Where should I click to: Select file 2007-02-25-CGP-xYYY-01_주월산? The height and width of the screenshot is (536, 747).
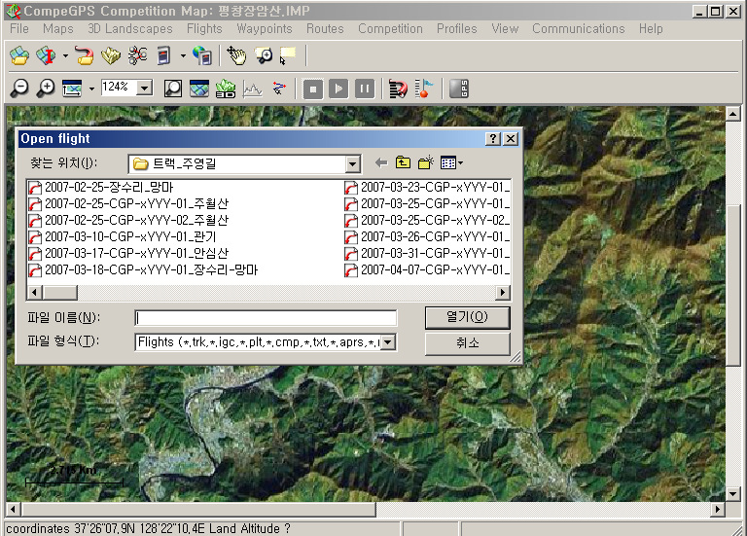tap(128, 204)
